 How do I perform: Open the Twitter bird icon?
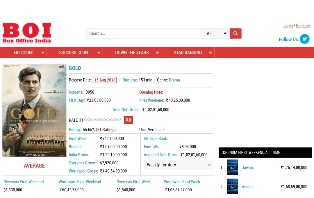[x=305, y=39]
